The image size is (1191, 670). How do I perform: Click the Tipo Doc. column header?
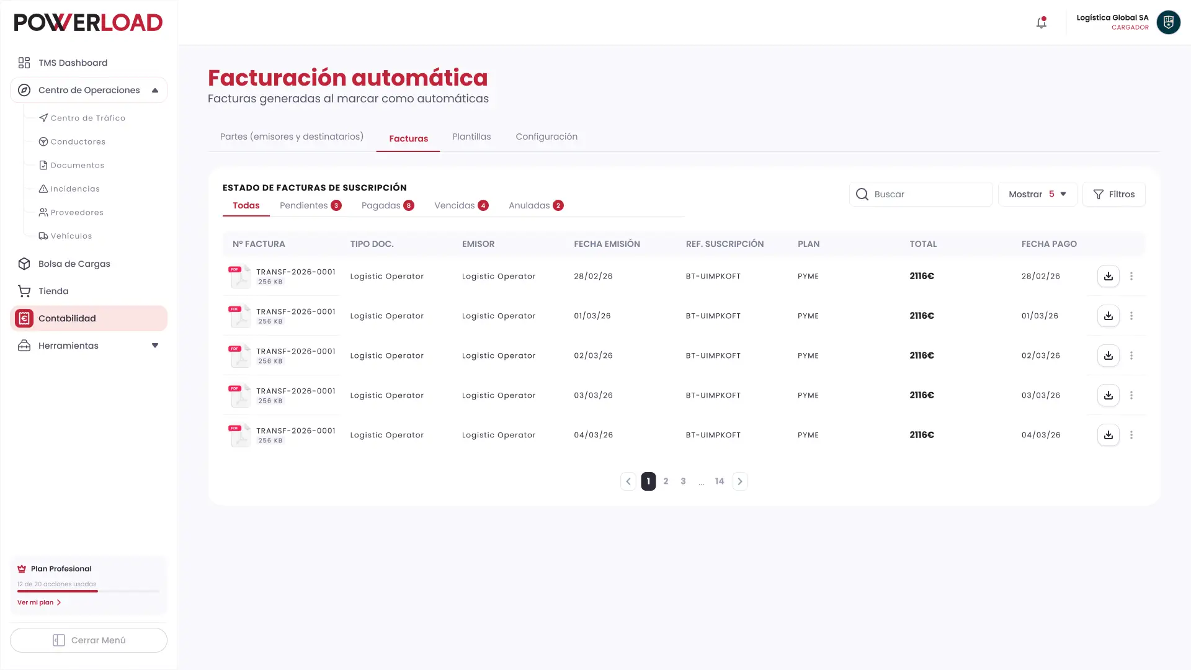[x=372, y=244]
